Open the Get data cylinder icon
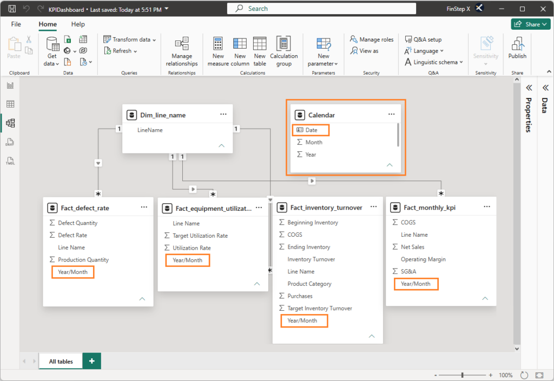This screenshot has height=381, width=554. [52, 44]
